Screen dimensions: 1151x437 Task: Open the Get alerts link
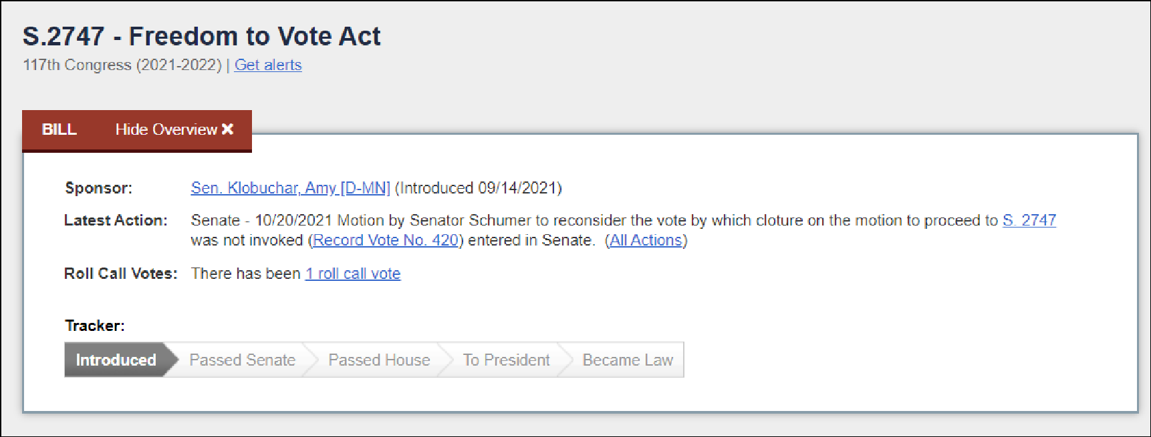[x=268, y=65]
